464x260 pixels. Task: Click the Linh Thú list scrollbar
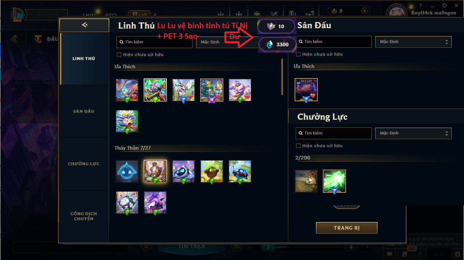coord(282,77)
